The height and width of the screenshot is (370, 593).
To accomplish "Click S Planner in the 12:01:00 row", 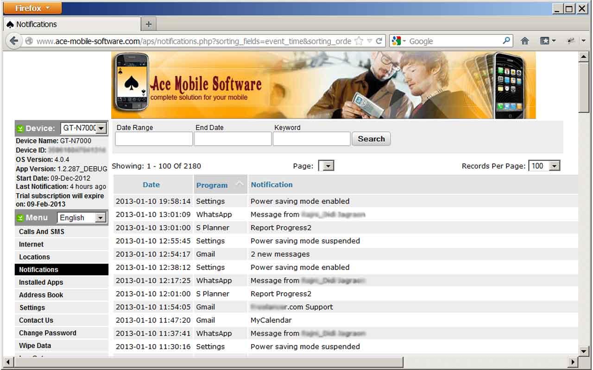I will click(212, 294).
